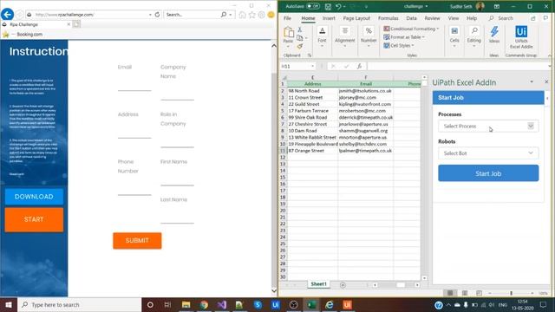Image resolution: width=555 pixels, height=312 pixels.
Task: Switch to the Page Layout ribbon tab
Action: tap(356, 18)
